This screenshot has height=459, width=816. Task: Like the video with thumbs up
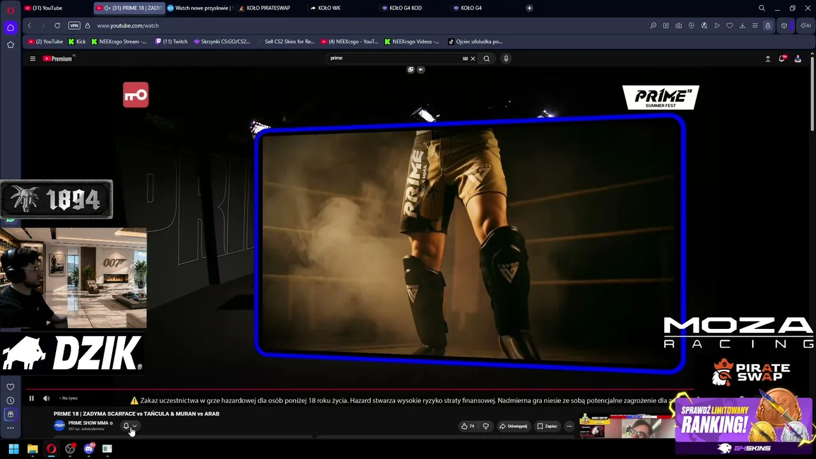coord(468,426)
